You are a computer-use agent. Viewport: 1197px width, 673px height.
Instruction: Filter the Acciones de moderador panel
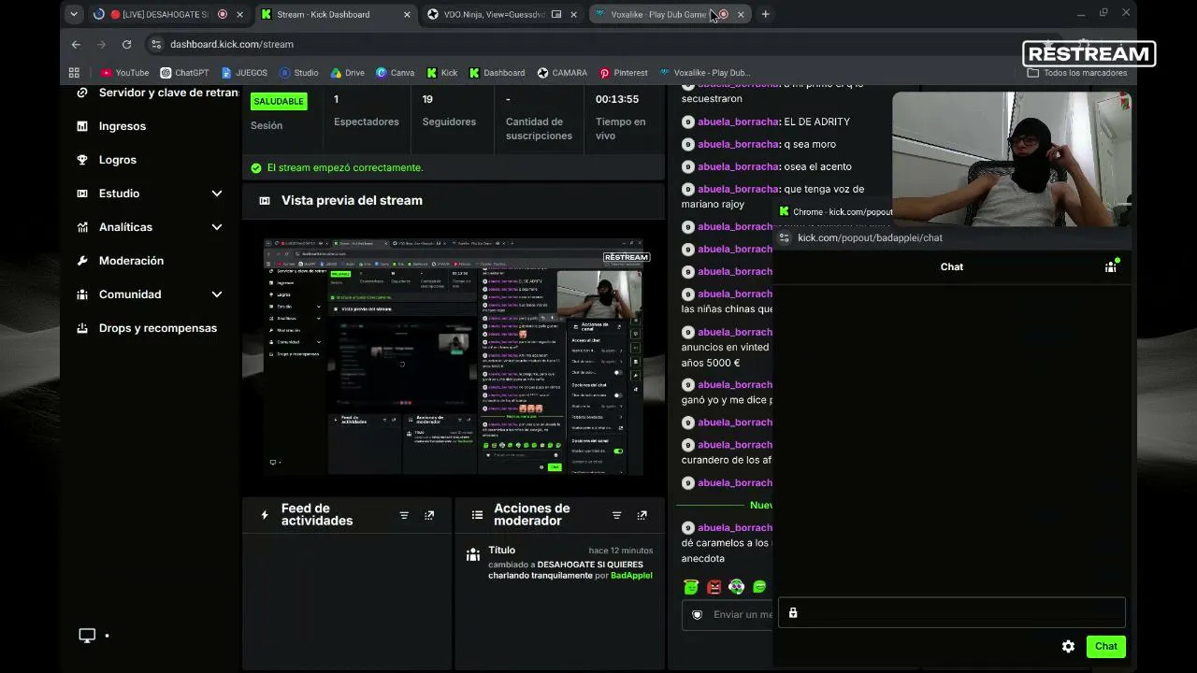click(x=616, y=515)
